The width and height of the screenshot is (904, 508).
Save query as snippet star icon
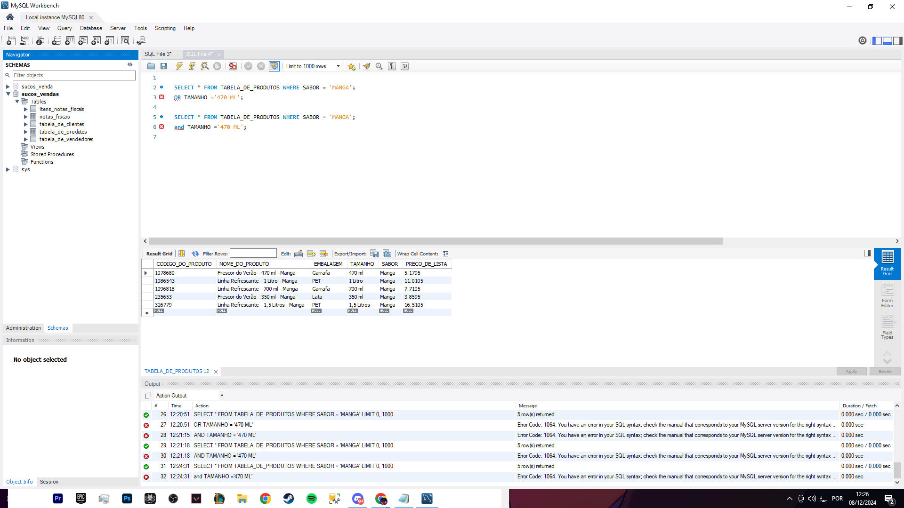pos(351,66)
